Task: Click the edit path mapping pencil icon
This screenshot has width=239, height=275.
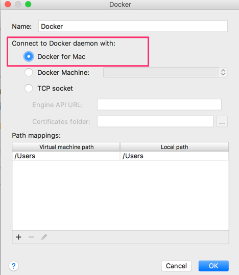Action: 44,237
